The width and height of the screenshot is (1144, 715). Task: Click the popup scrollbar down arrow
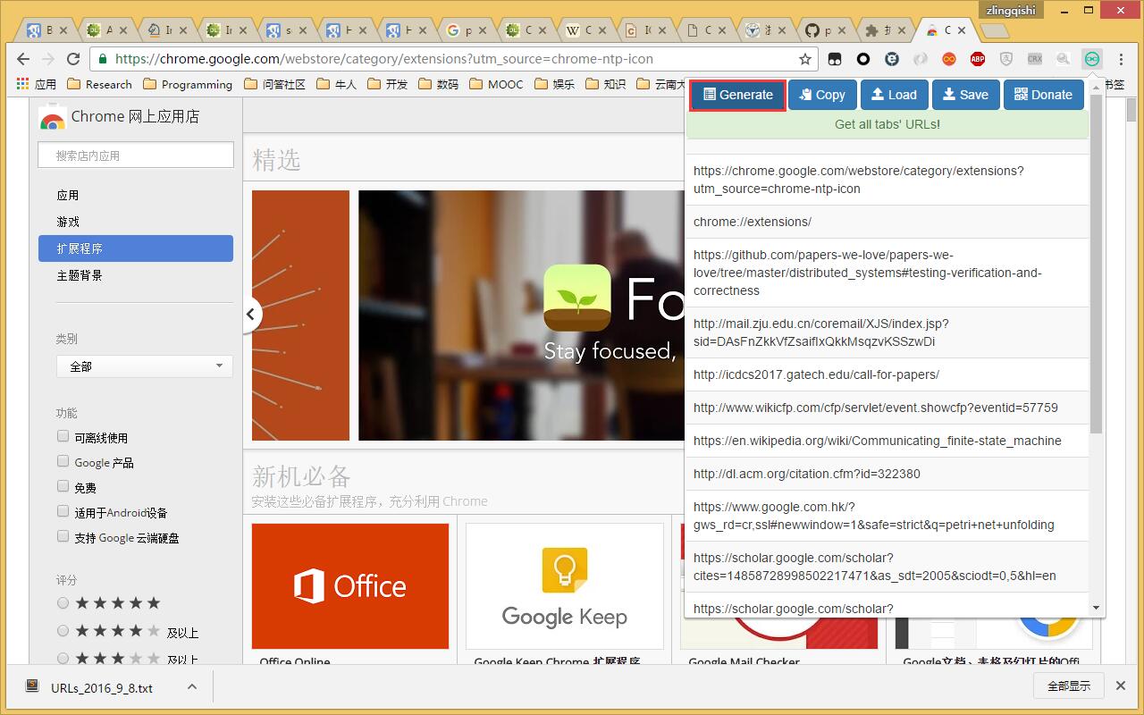[x=1097, y=608]
